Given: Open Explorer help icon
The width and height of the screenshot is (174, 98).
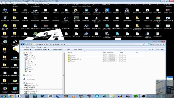Looking at the screenshot, I should point(162,50).
